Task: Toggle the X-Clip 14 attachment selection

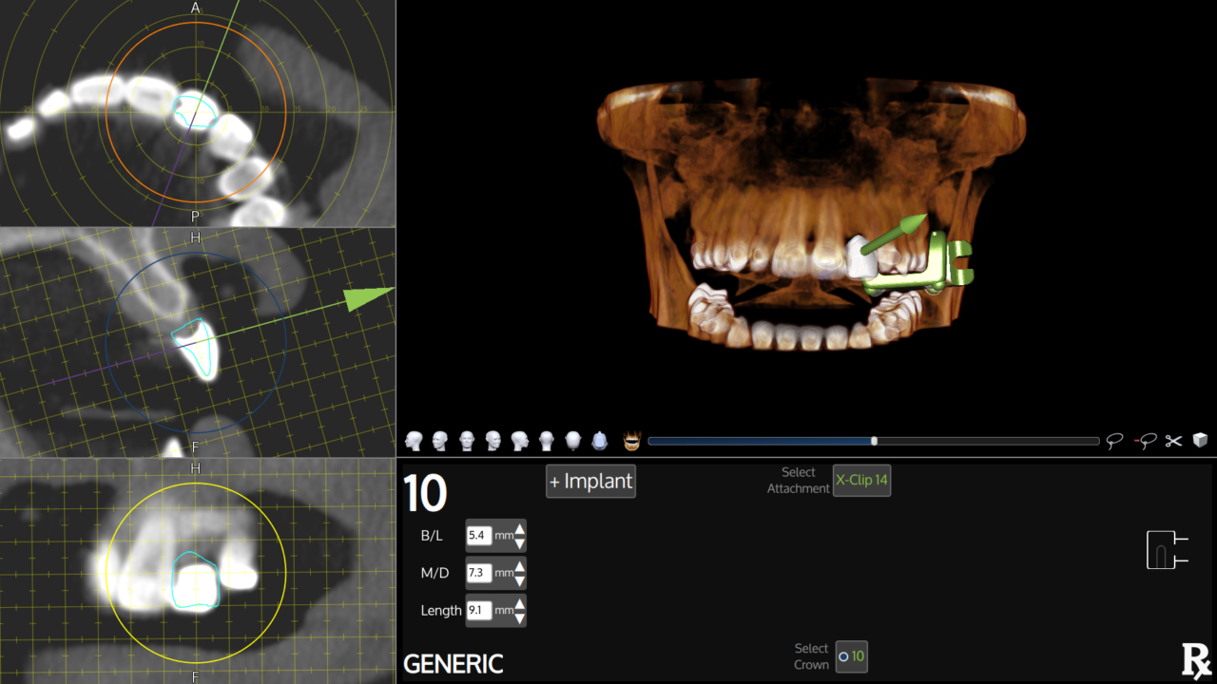Action: (x=861, y=481)
